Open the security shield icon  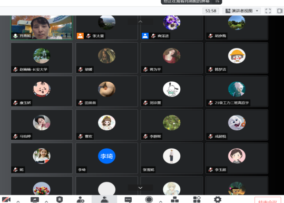click(x=60, y=199)
